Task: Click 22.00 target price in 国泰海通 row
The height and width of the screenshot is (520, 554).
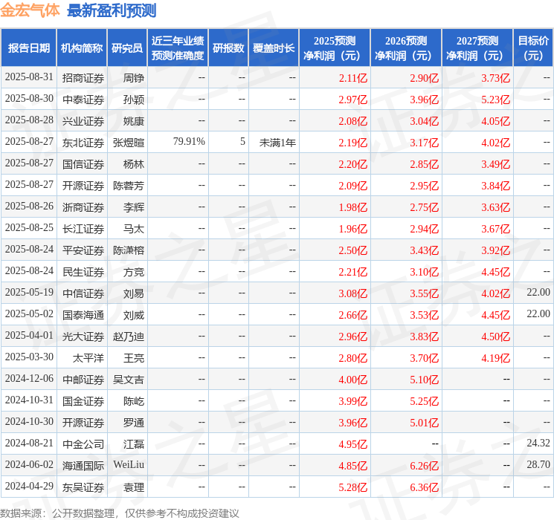Action: point(538,313)
